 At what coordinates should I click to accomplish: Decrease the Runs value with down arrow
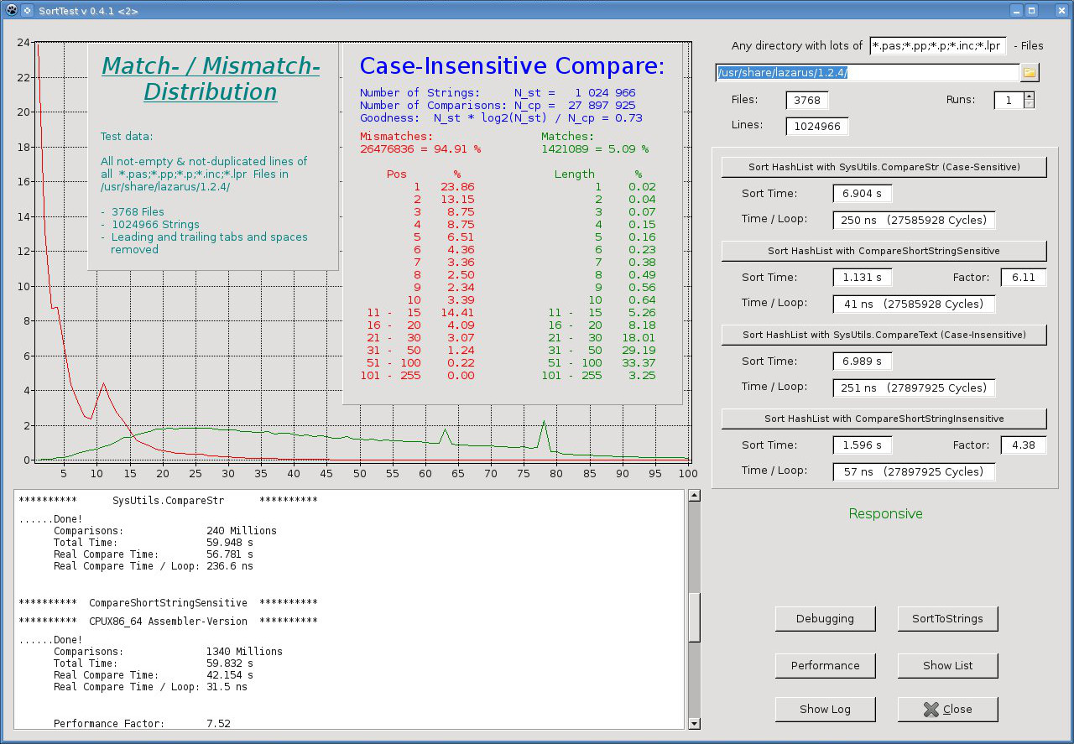(1030, 105)
